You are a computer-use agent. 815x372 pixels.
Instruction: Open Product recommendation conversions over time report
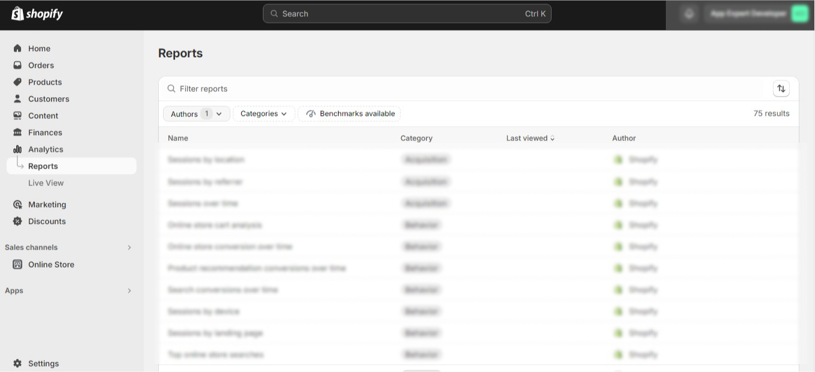(x=257, y=268)
